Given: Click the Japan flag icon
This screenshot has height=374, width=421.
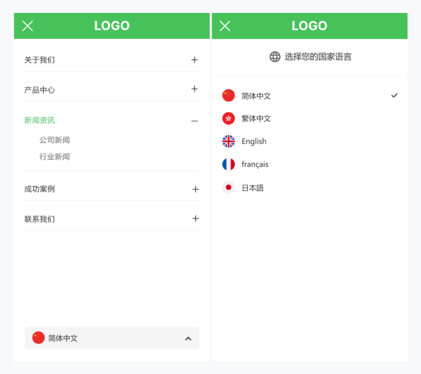Looking at the screenshot, I should tap(228, 187).
